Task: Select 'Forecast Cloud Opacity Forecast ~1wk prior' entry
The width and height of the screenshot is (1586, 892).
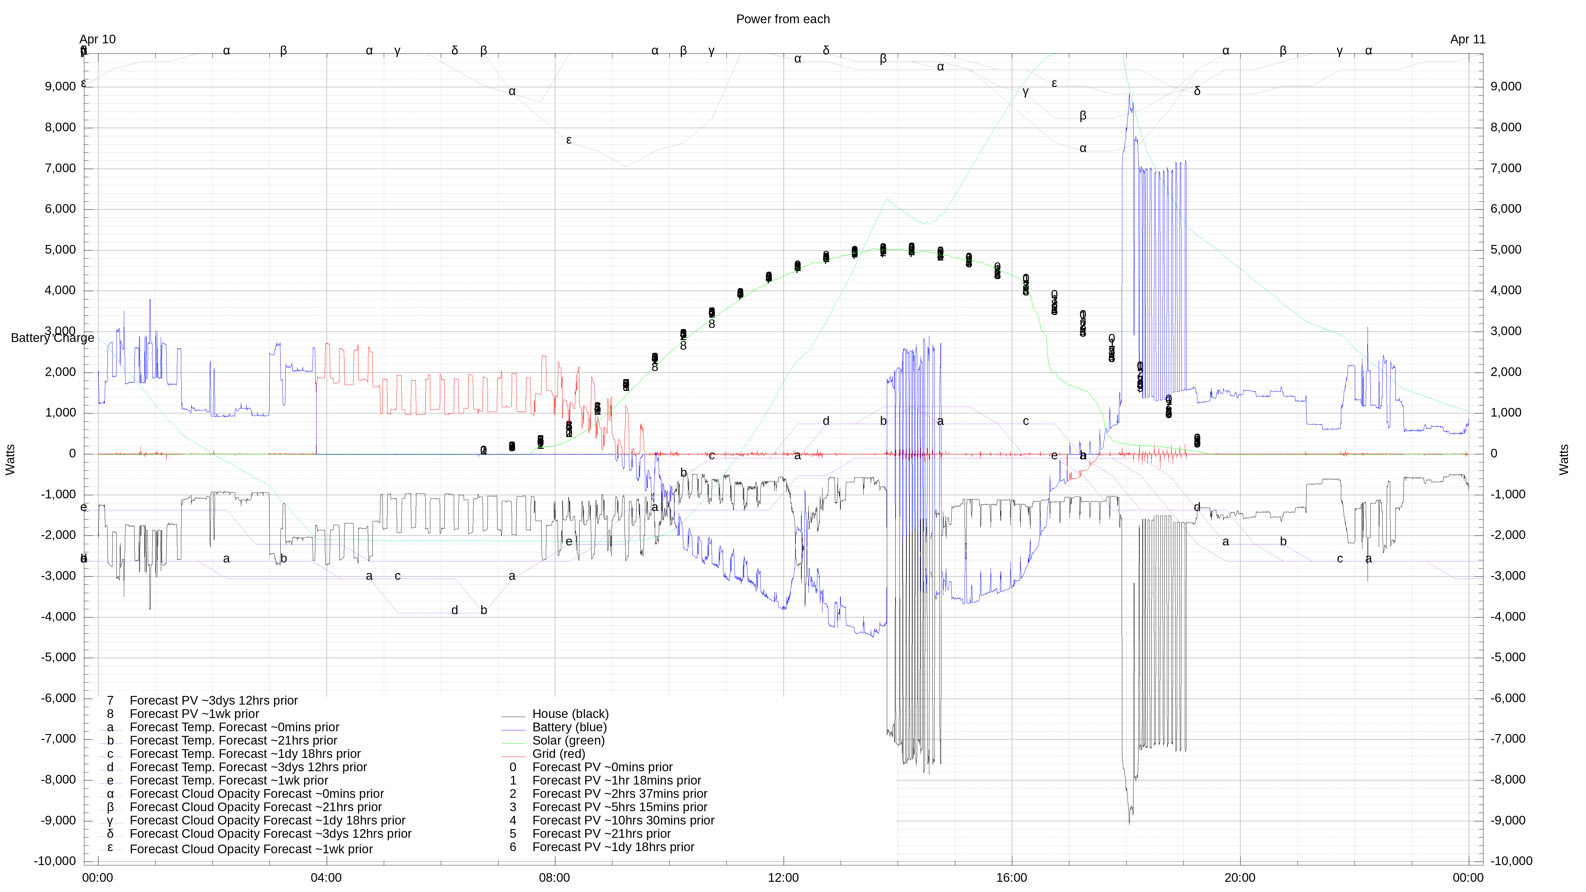Action: tap(251, 850)
